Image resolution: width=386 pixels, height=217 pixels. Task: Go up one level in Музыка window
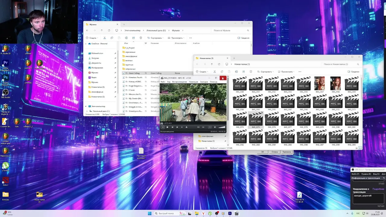(102, 30)
